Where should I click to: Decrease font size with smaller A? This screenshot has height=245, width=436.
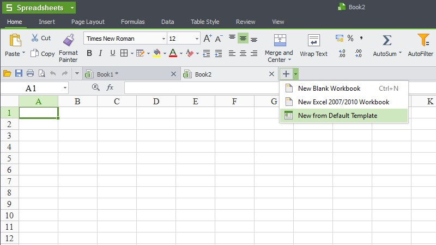[219, 39]
